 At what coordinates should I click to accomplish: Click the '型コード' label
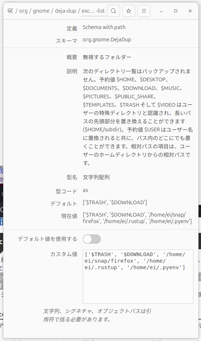67,192
